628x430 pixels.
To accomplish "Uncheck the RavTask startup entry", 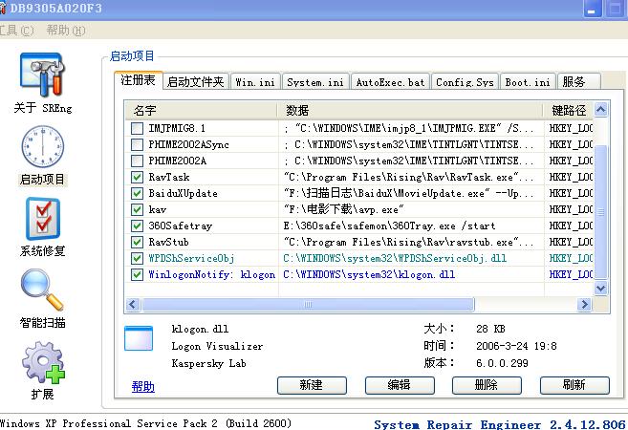I will coord(137,177).
